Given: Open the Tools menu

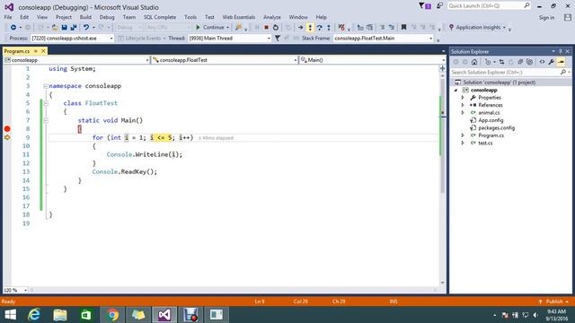Looking at the screenshot, I should click(190, 17).
